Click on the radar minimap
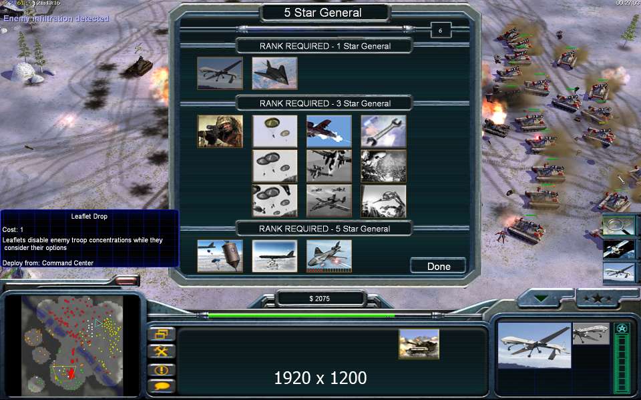The height and width of the screenshot is (400, 641). tap(72, 346)
